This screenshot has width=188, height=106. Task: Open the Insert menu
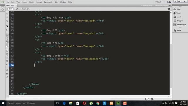pyautogui.click(x=24, y=2)
